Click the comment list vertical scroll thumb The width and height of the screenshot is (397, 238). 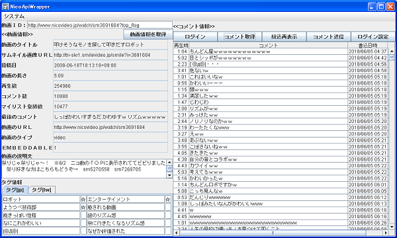392,58
